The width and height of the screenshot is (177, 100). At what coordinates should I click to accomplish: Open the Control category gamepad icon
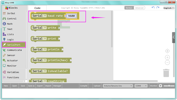point(4,19)
